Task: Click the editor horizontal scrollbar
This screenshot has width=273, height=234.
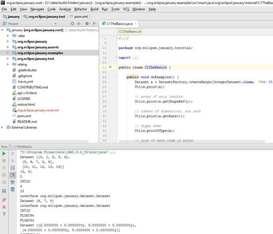Action: 191,142
